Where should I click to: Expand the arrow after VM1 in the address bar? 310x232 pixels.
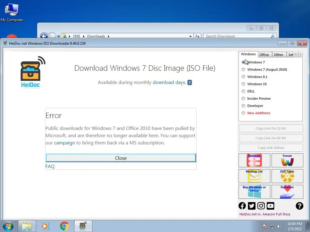tap(84, 36)
